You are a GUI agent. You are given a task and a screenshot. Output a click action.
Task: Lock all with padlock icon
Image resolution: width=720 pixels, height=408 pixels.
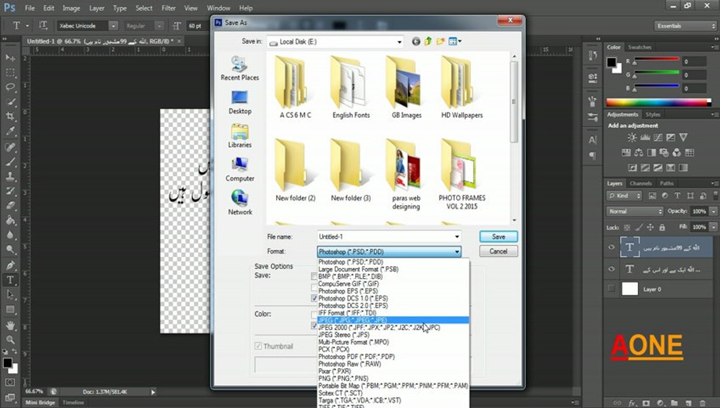(x=662, y=227)
